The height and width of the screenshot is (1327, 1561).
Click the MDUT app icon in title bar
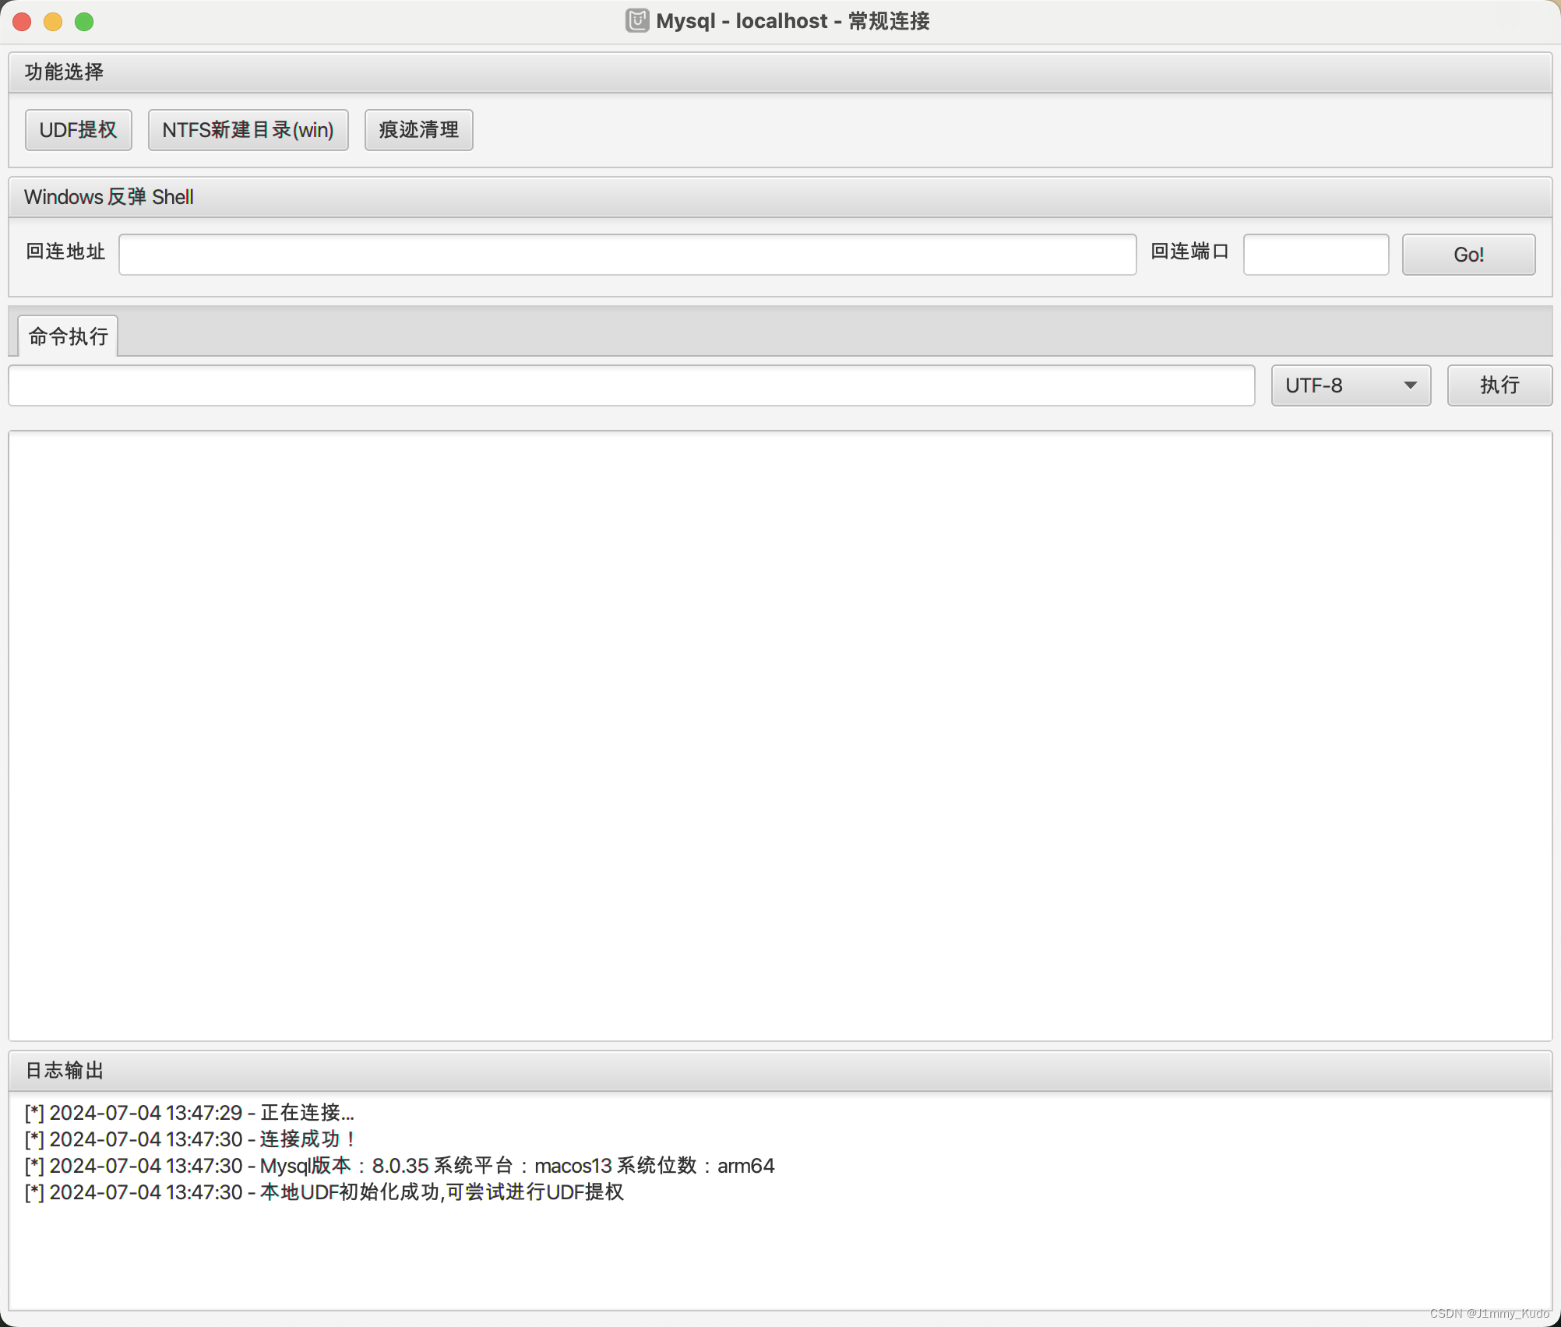pyautogui.click(x=636, y=21)
